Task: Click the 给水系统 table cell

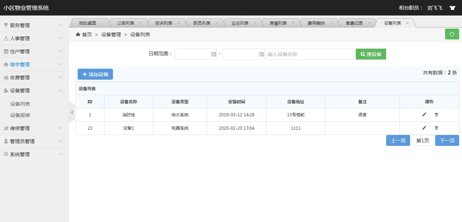Action: [x=180, y=115]
